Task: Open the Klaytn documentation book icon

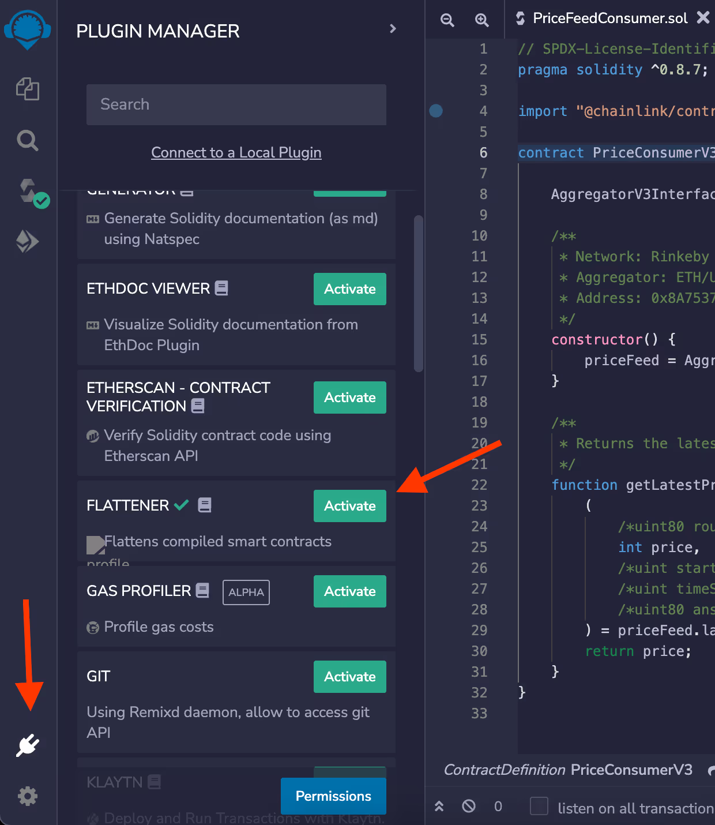Action: (154, 782)
